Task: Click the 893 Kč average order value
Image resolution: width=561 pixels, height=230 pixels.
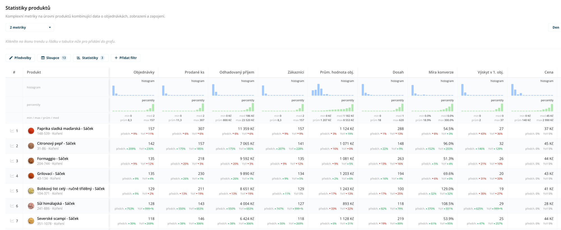Action: coord(348,204)
